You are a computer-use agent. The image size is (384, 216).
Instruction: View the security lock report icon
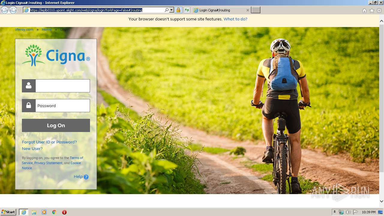tap(178, 10)
